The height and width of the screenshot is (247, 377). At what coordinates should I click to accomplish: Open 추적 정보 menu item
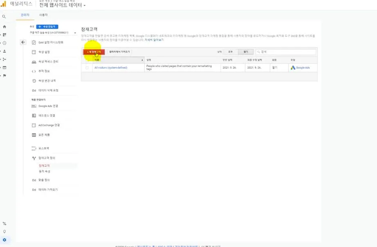[44, 71]
